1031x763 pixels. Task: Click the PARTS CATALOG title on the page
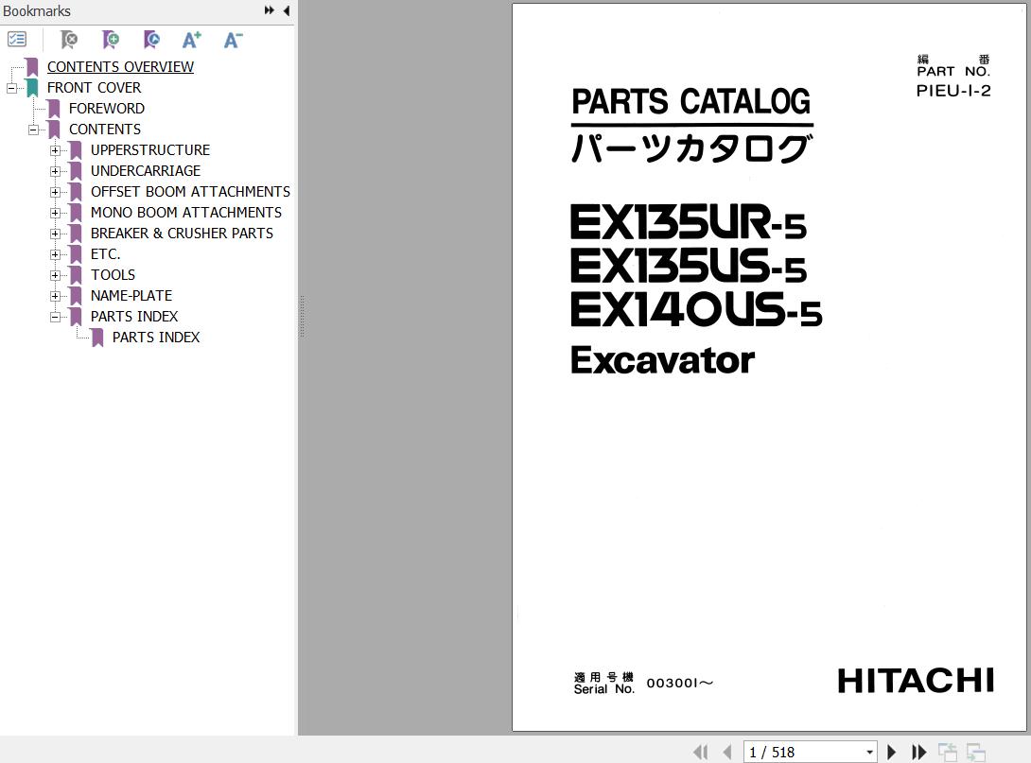pos(691,102)
